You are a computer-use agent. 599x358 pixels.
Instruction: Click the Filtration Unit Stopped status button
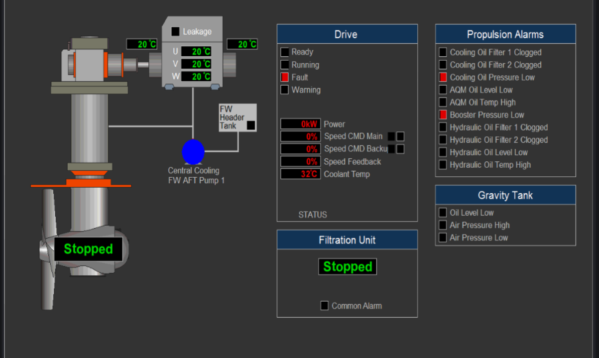click(348, 267)
